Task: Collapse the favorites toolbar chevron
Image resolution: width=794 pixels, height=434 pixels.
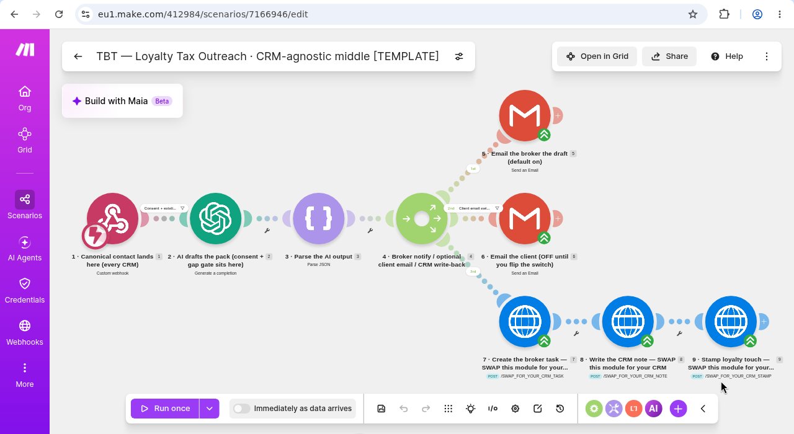Action: 703,409
